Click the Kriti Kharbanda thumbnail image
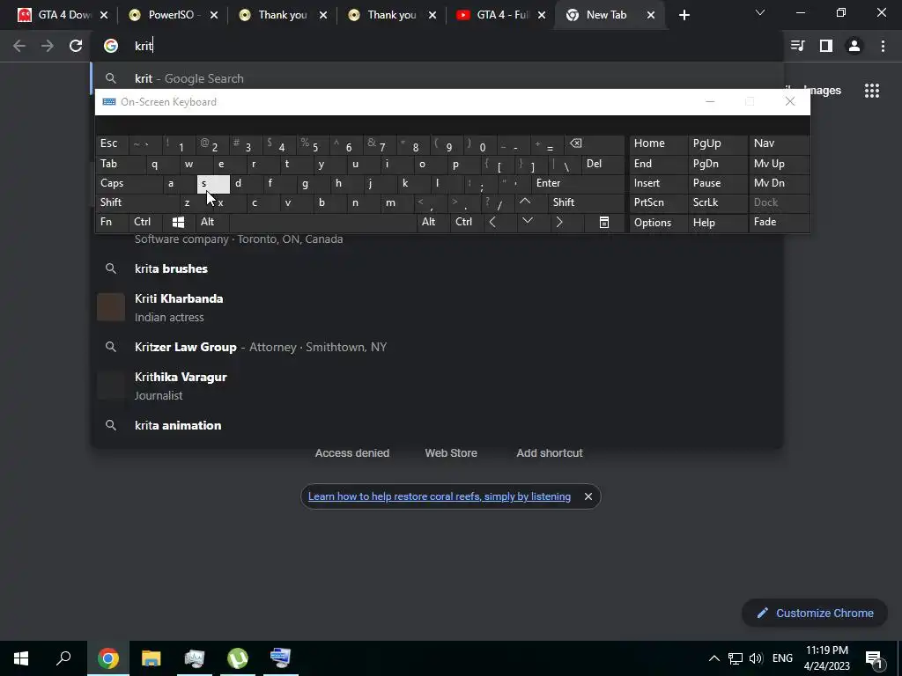This screenshot has width=902, height=676. [110, 307]
